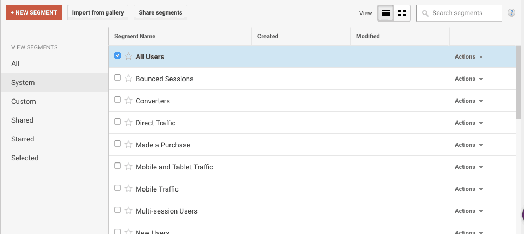Switch to list view layout icon
The image size is (524, 234).
[x=385, y=13]
